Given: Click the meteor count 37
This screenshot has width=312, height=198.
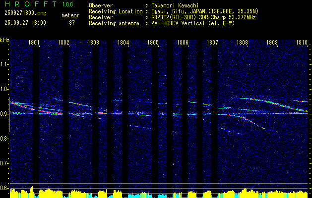Looking at the screenshot, I should (72, 23).
